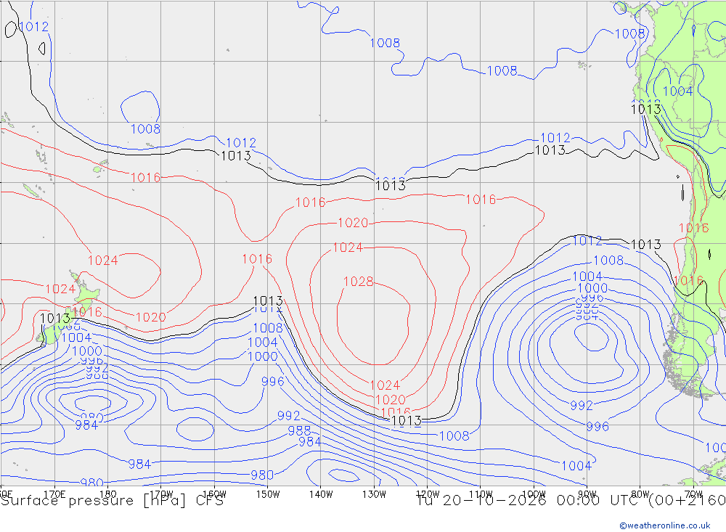Click the 170E longitude axis label
Viewport: 726px width, 532px height.
(54, 494)
